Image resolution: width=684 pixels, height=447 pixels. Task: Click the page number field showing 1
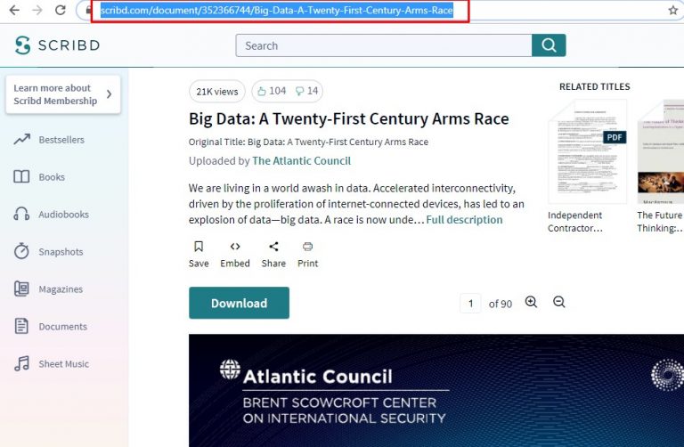pos(470,304)
